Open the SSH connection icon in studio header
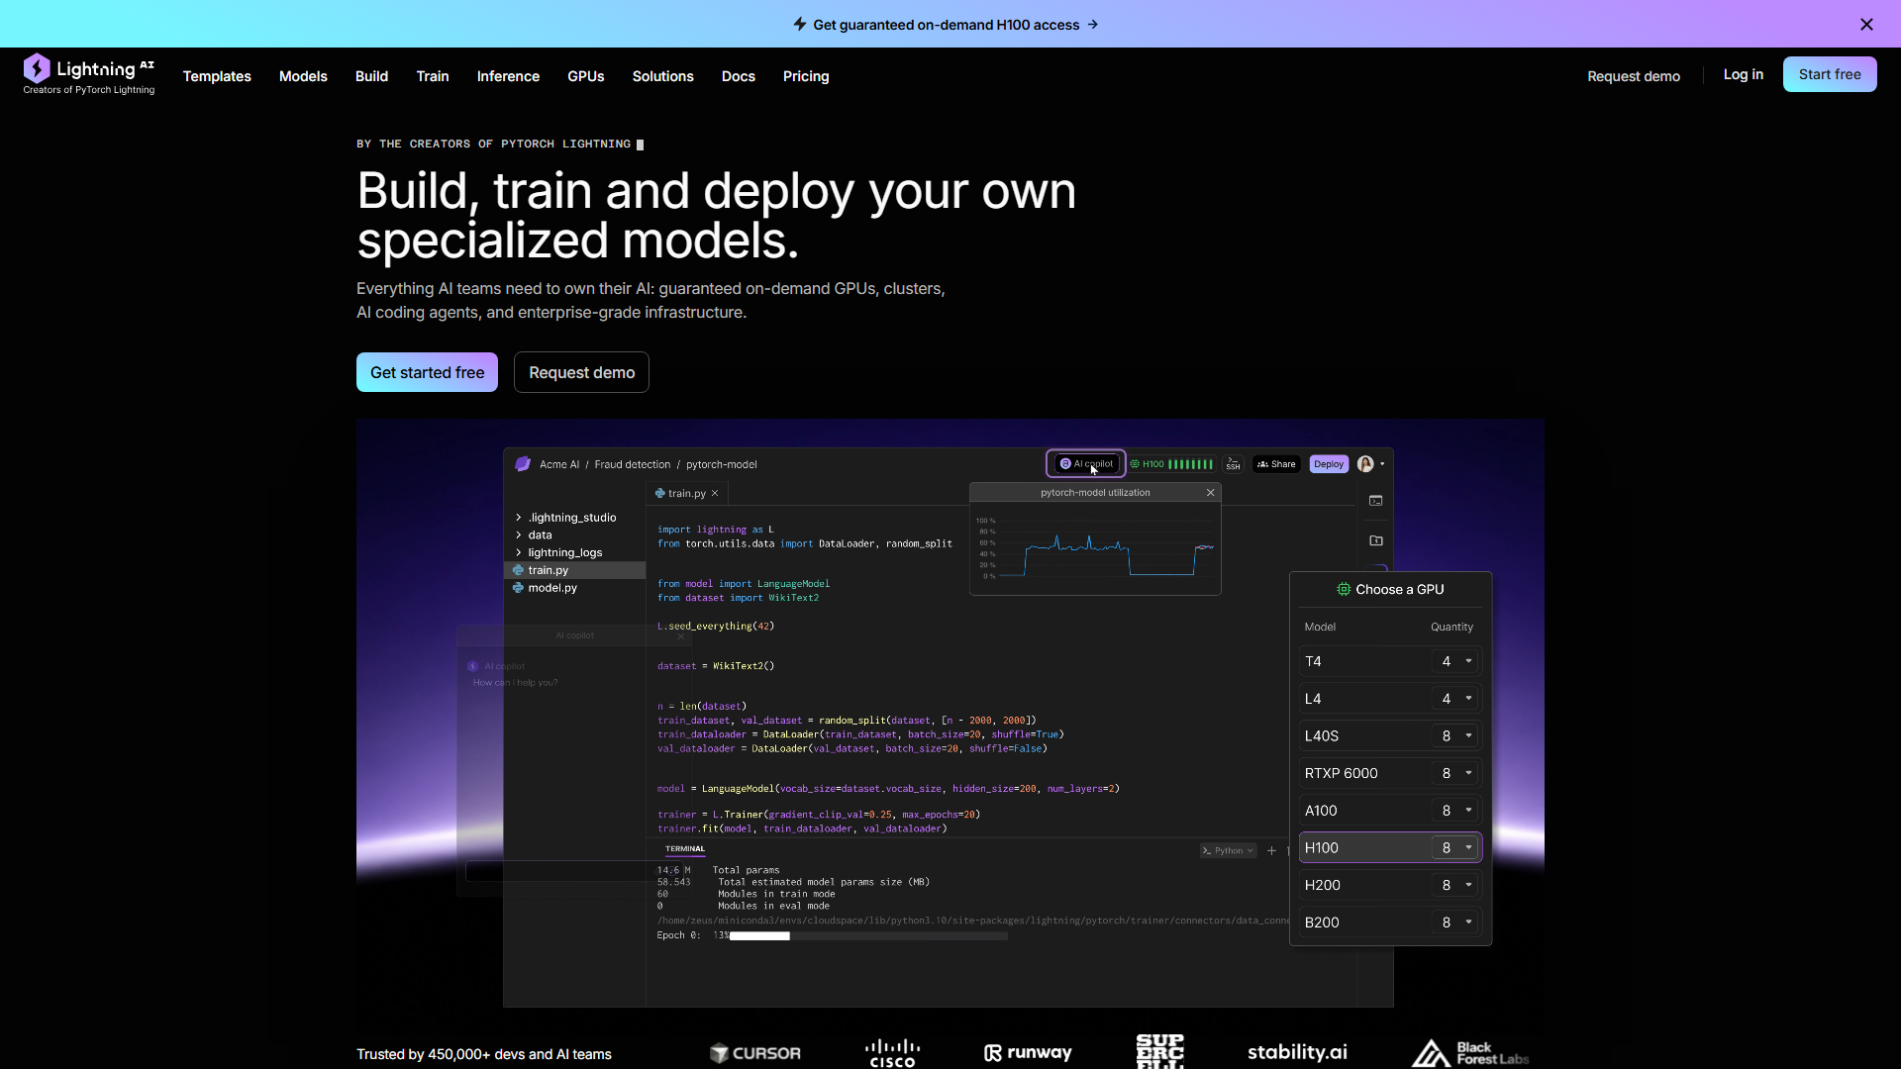Viewport: 1901px width, 1069px height. click(x=1233, y=464)
